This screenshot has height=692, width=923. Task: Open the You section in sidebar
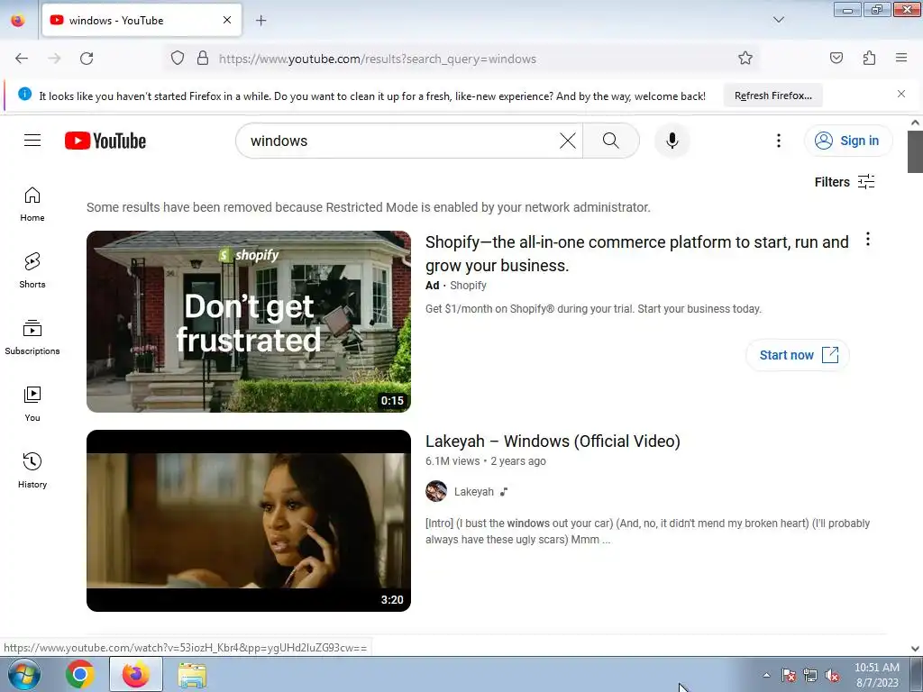(32, 405)
